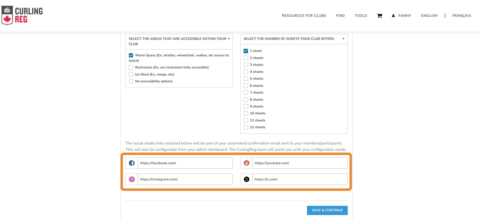481x220 pixels.
Task: Click the Facebook URL input field
Action: point(185,163)
